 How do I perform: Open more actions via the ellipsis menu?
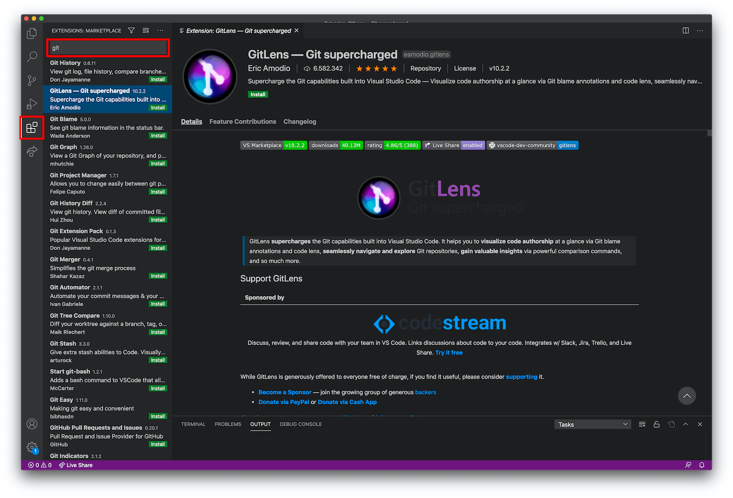coord(700,30)
